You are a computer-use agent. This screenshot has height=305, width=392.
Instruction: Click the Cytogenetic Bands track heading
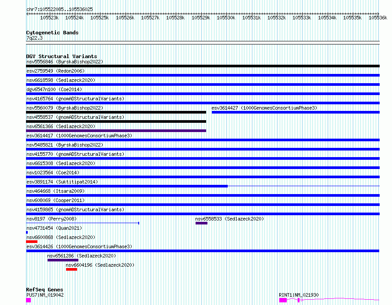tap(52, 33)
